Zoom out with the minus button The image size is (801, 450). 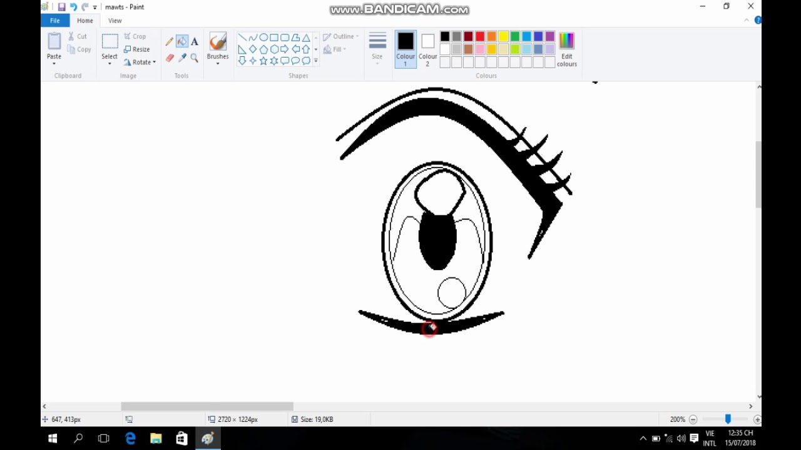click(x=693, y=419)
